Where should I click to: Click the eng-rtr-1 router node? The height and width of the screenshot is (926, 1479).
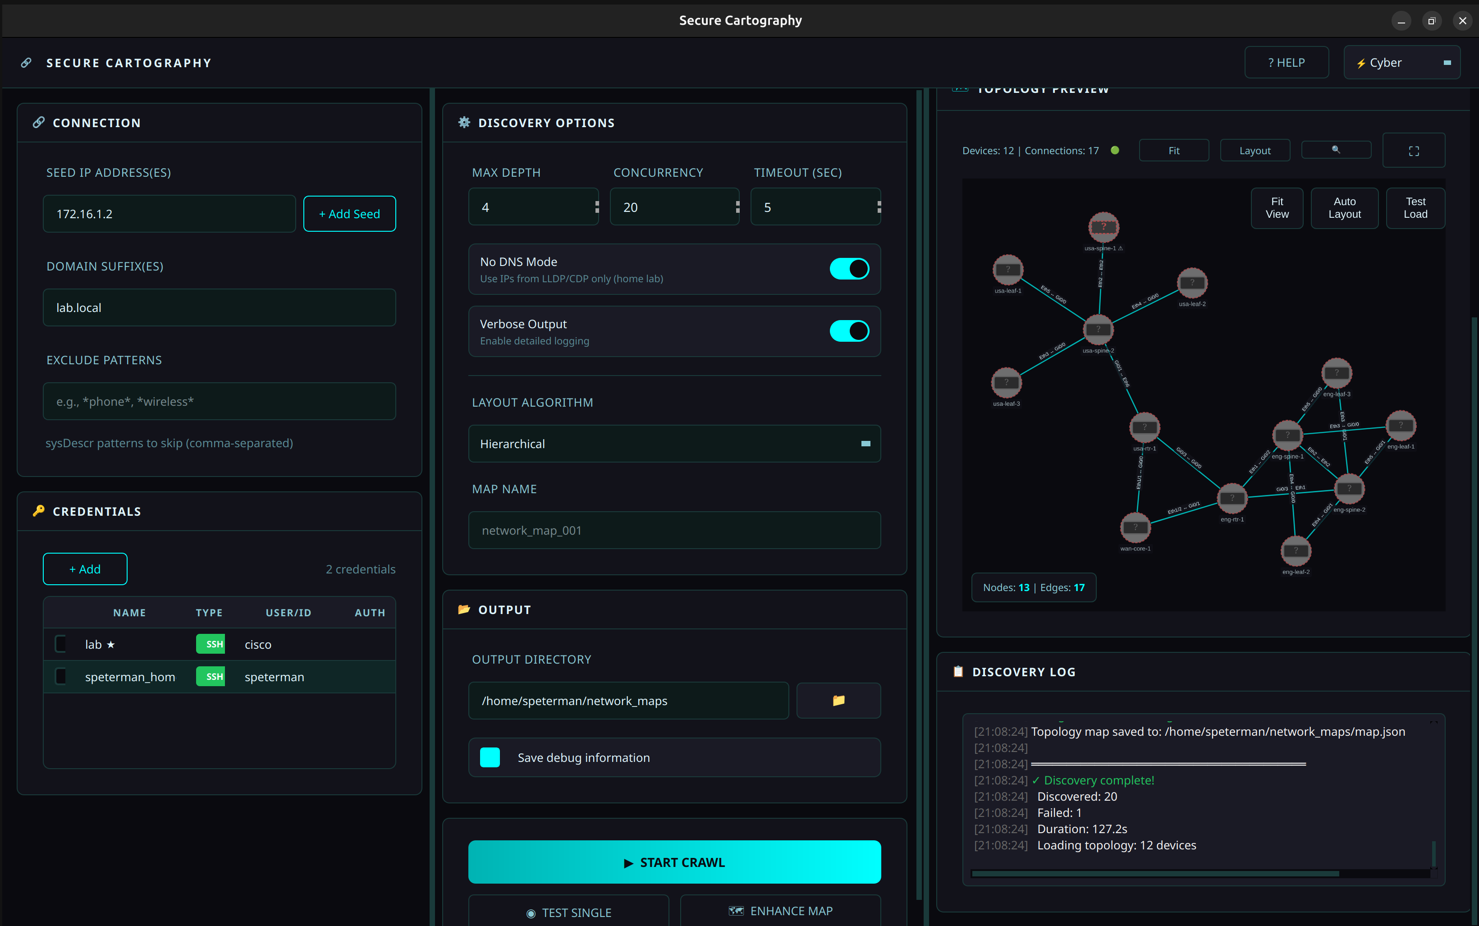point(1232,498)
